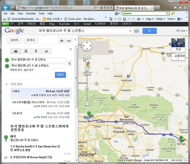The height and width of the screenshot is (164, 190).
Task: Open the Edit menu
Action: pyautogui.click(x=12, y=13)
